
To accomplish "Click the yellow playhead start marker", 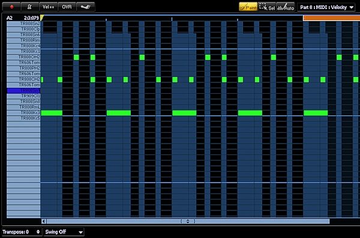I will pyautogui.click(x=42, y=17).
